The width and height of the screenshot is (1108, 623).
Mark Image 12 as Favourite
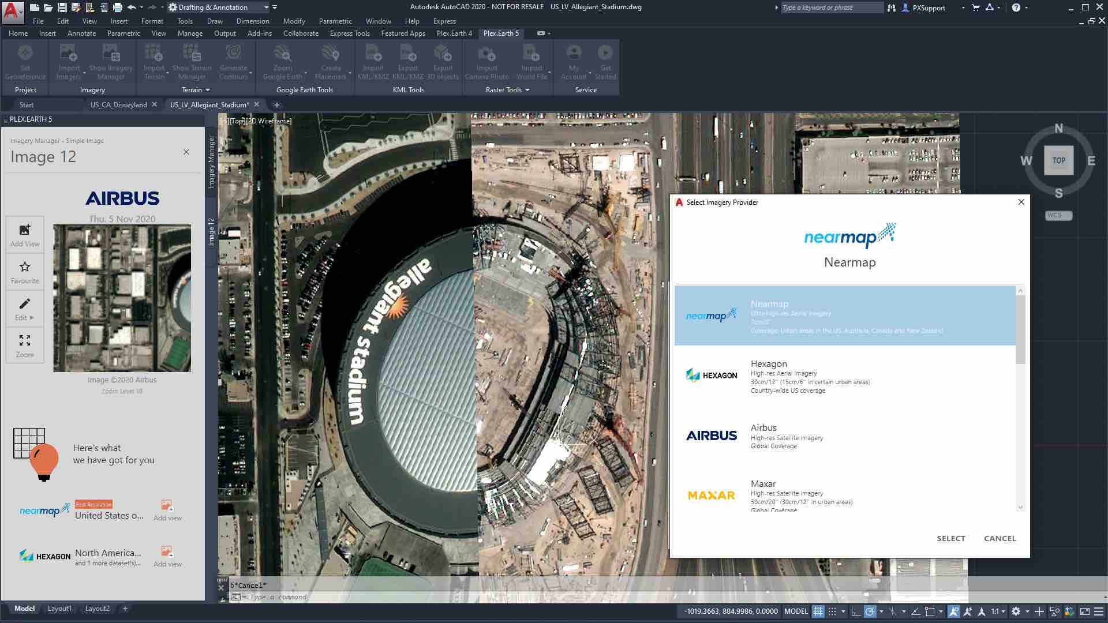coord(24,271)
